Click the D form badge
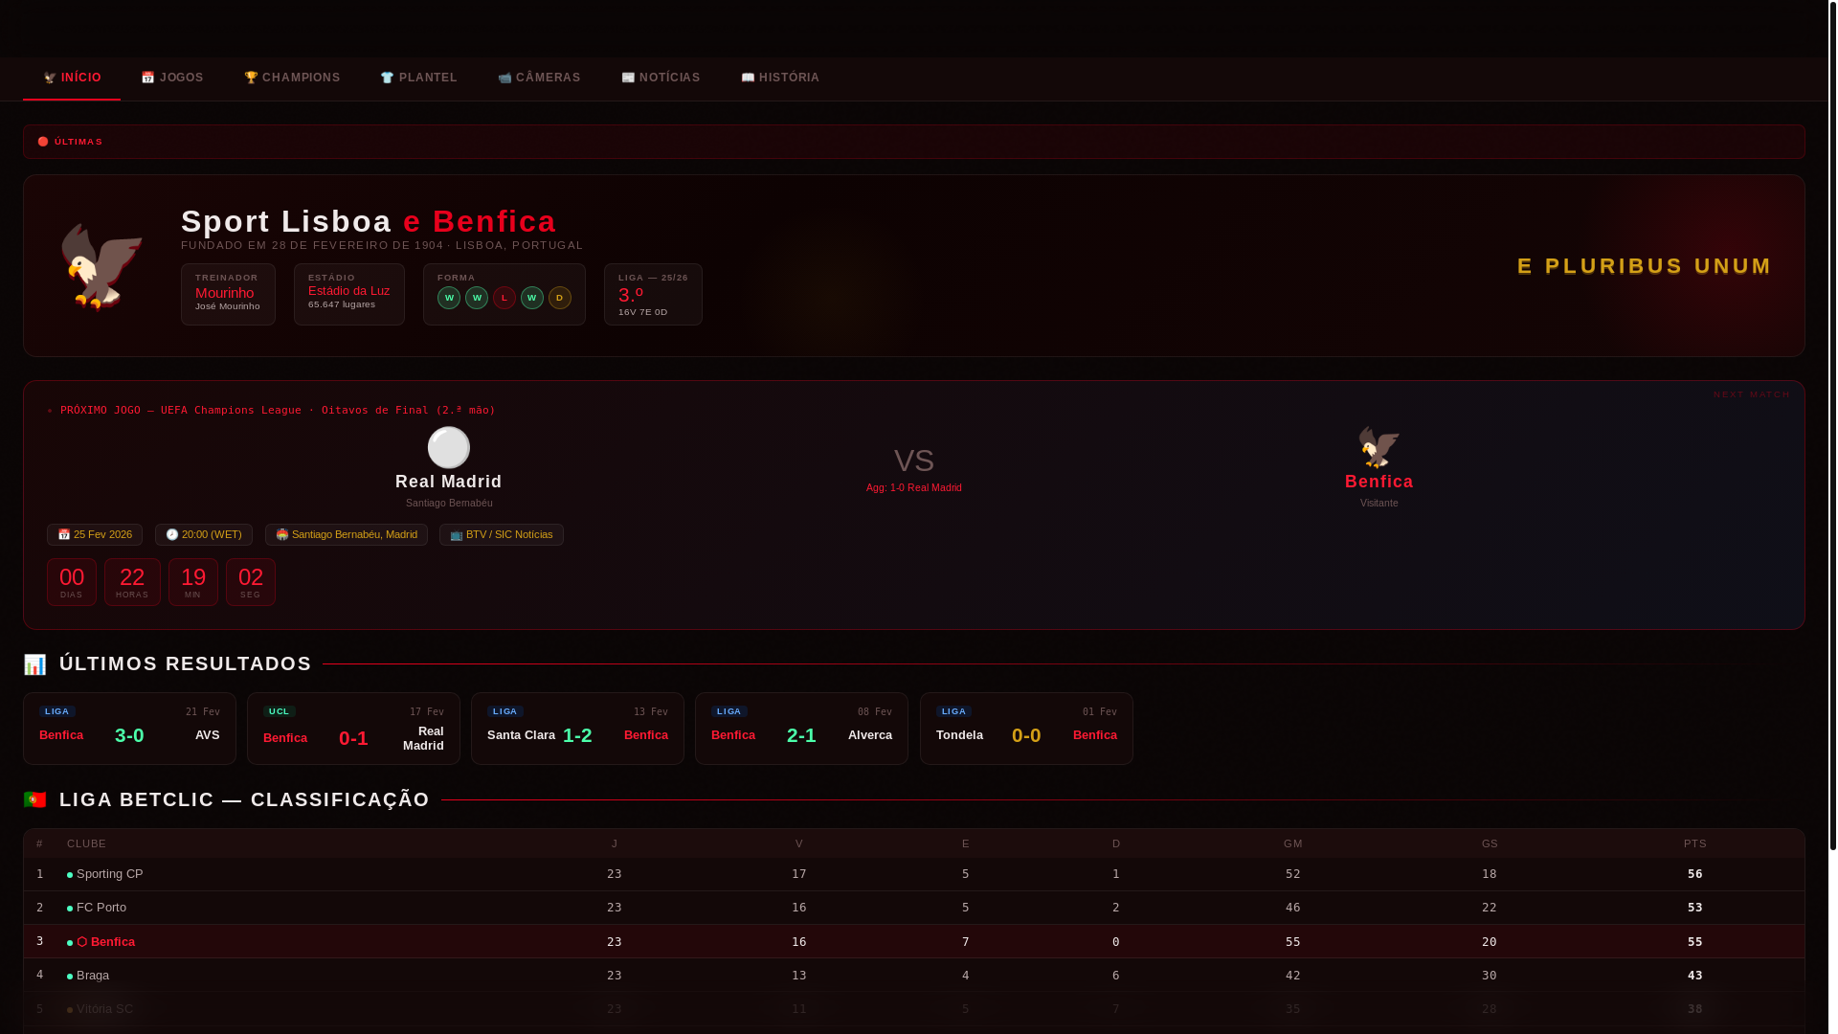This screenshot has height=1034, width=1838. tap(560, 298)
